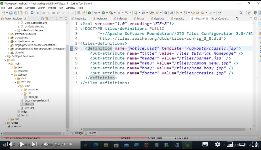The image size is (261, 150).
Task: Expand the target folder in explorer
Action: 5,123
